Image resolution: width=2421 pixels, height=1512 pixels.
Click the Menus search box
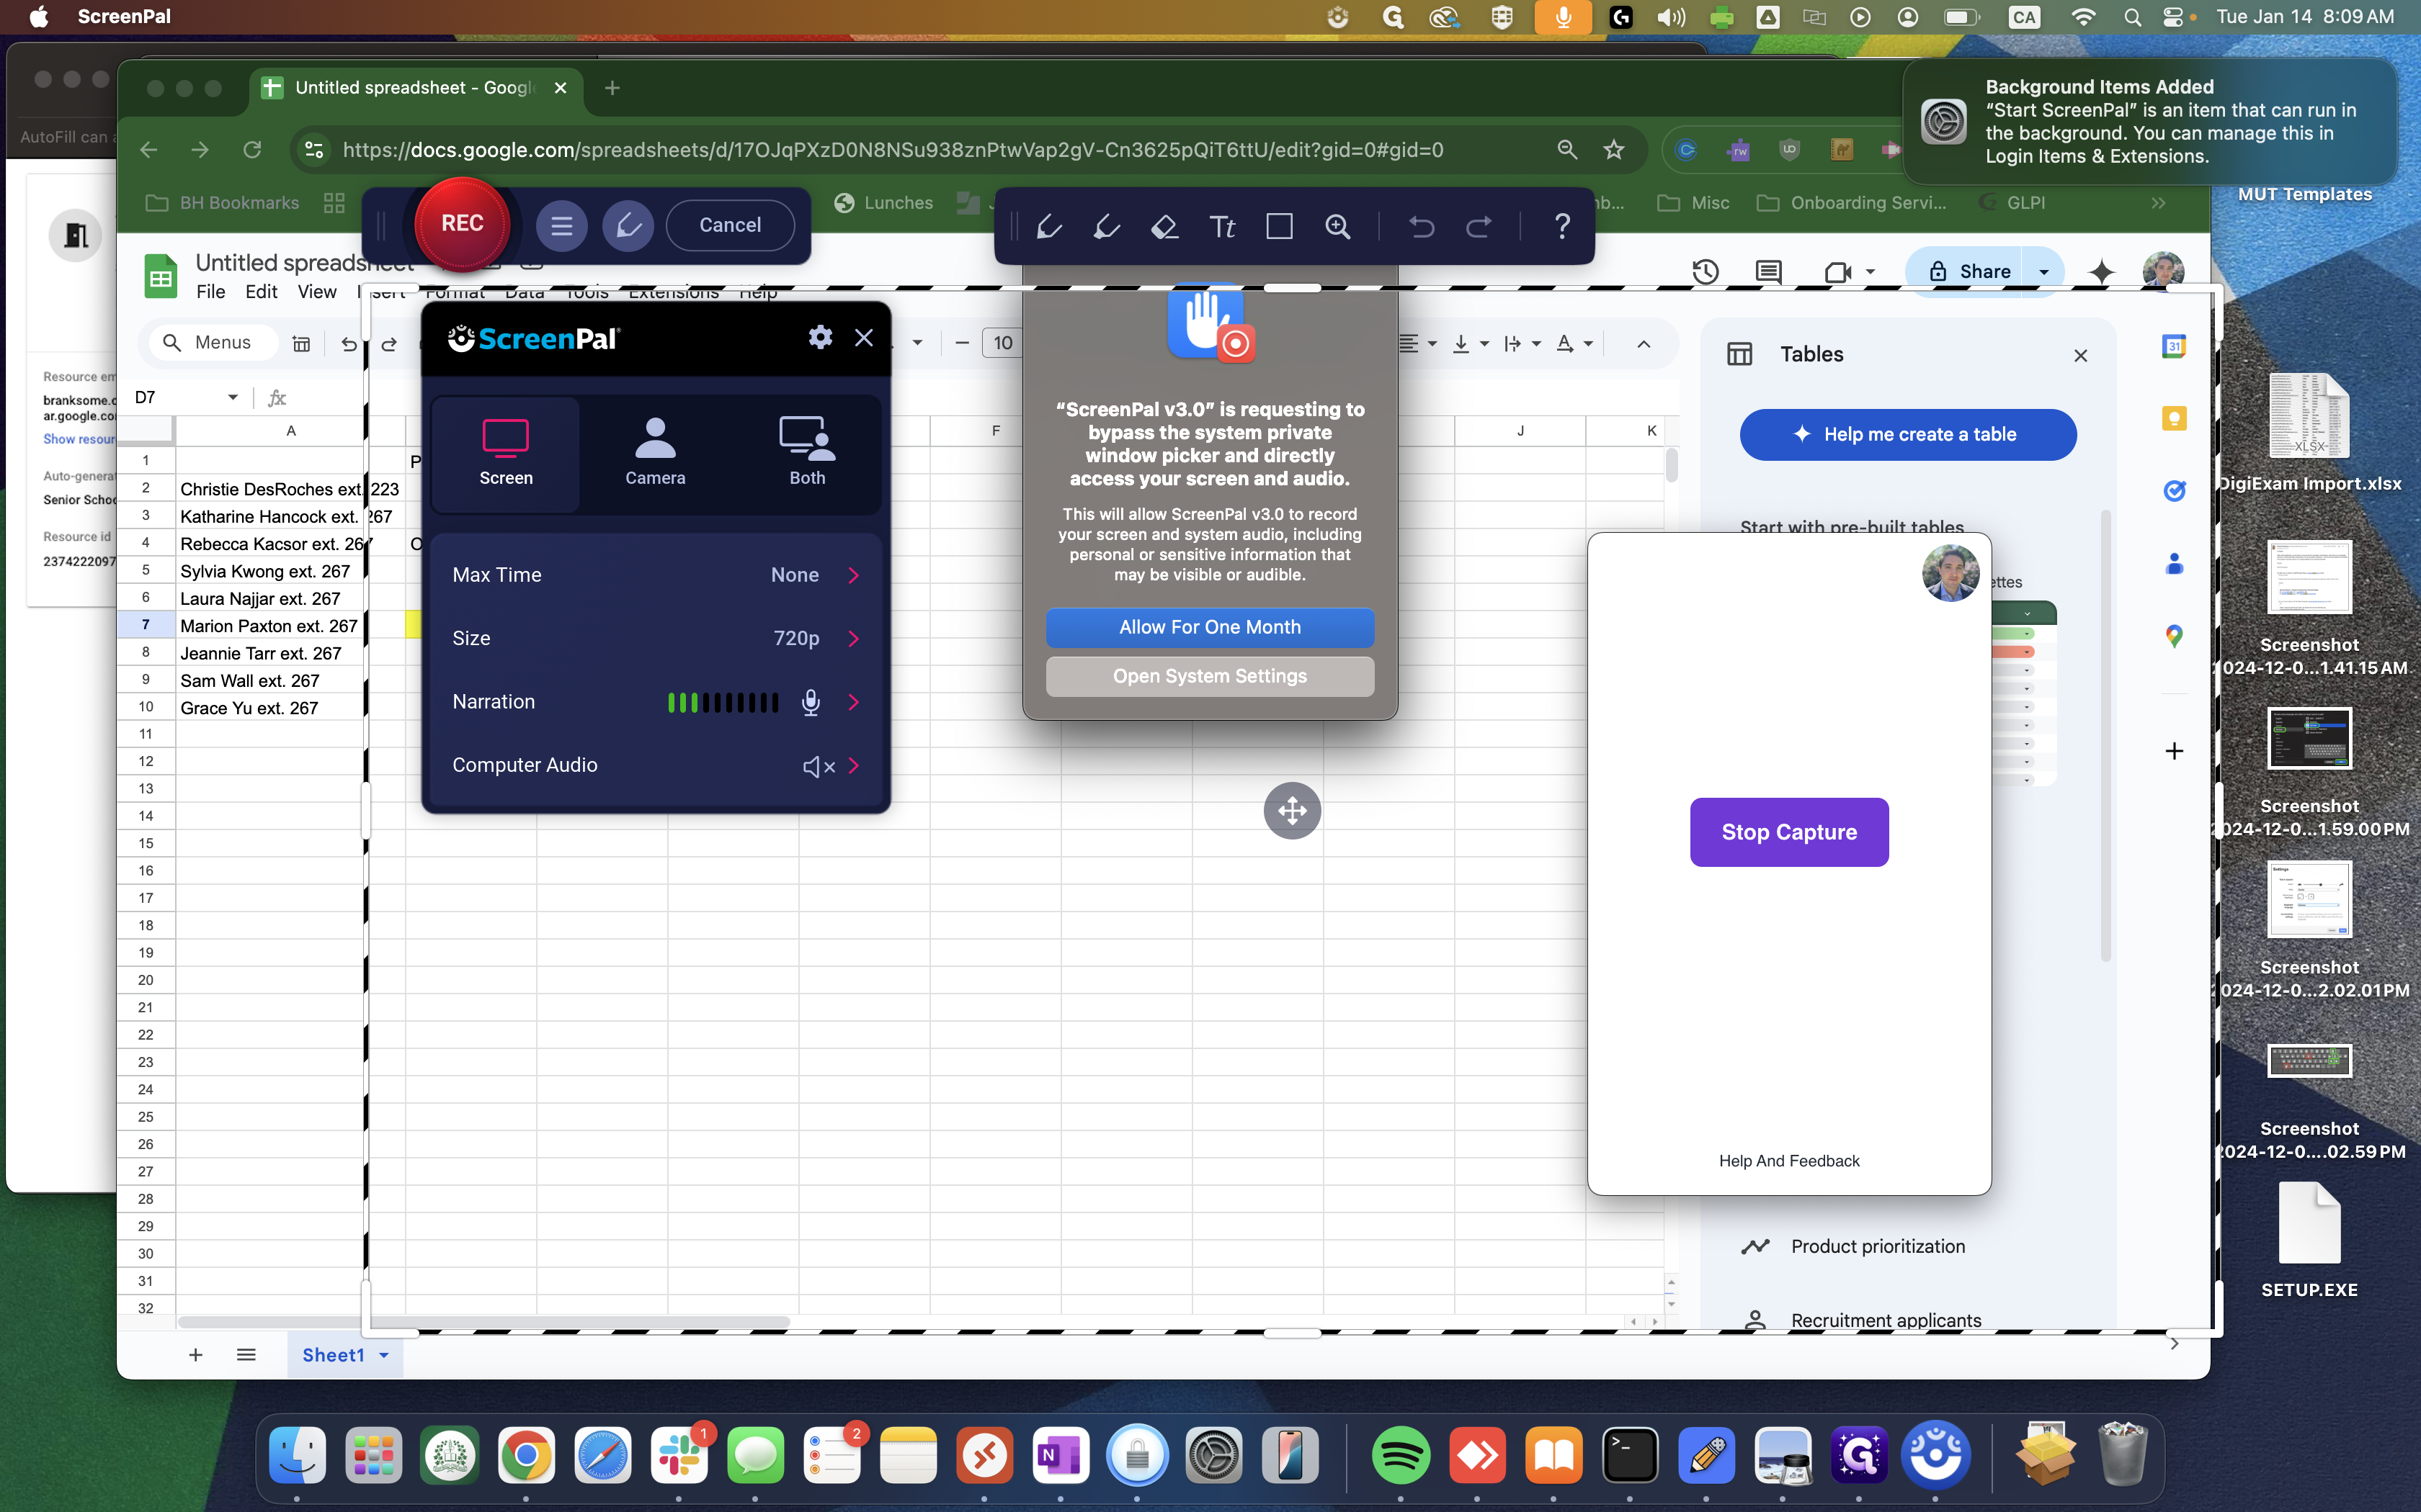click(x=214, y=343)
